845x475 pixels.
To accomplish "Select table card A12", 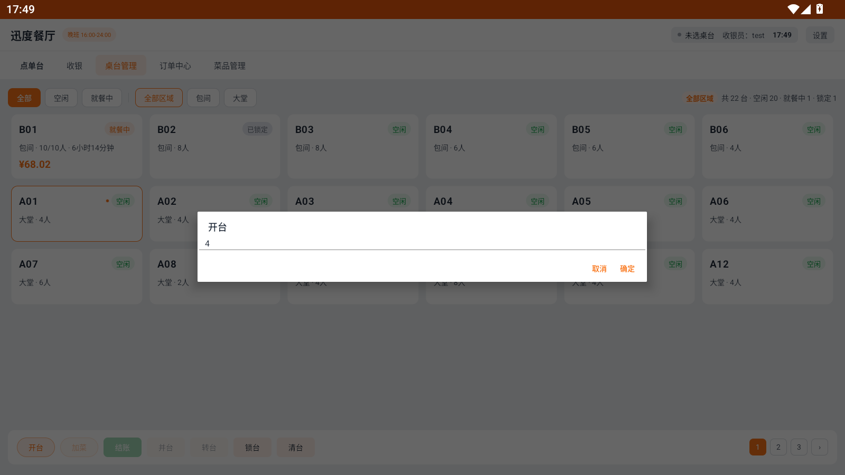I will 767,277.
